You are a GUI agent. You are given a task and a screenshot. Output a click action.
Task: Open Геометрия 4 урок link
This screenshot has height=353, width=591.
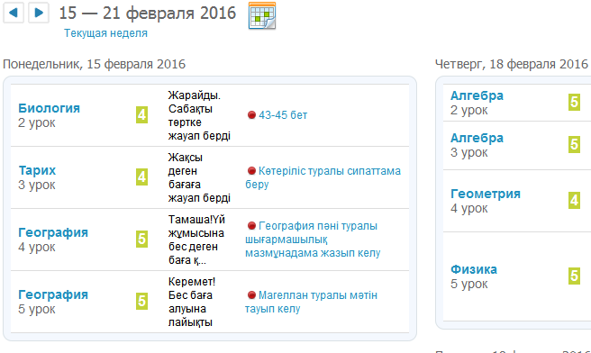[x=486, y=194]
